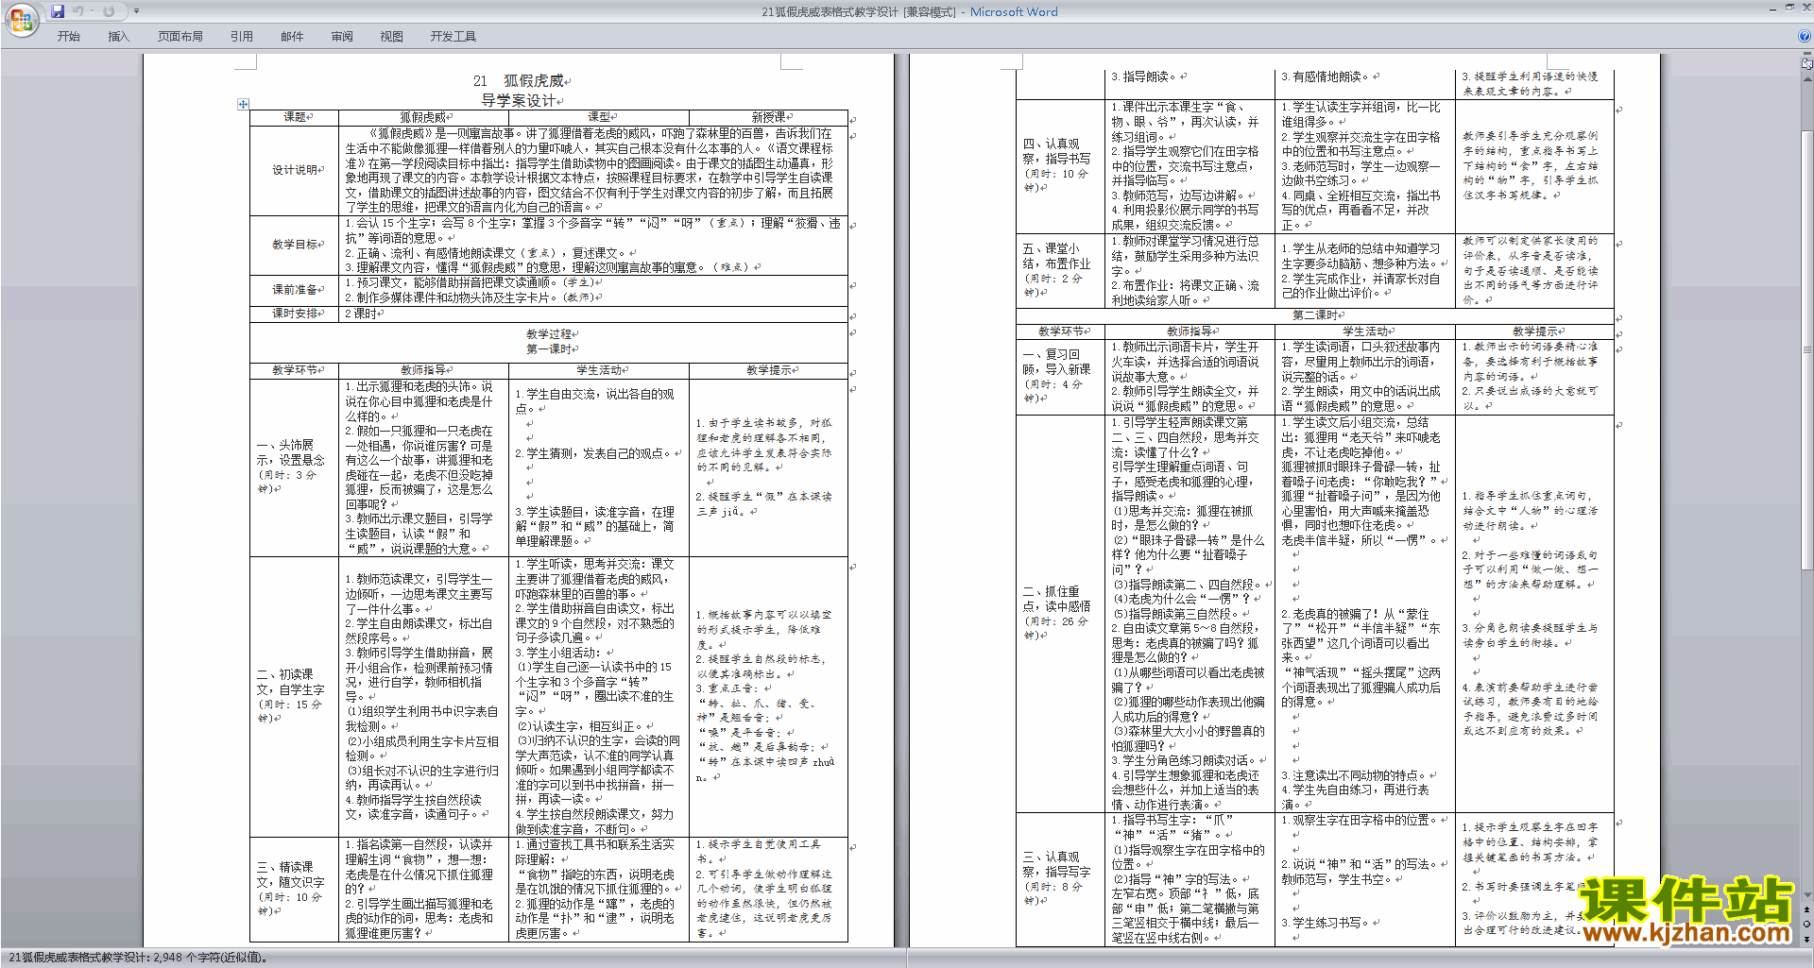Close the Word window

[1805, 8]
